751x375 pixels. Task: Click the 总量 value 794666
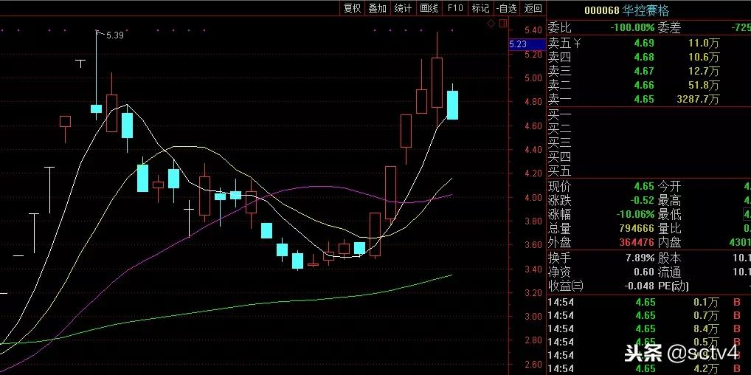637,228
